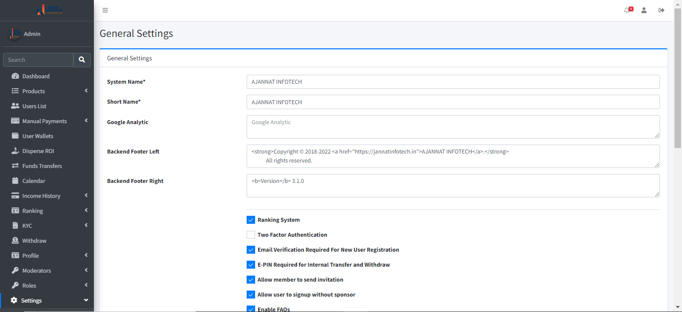
Task: Open the Withdraw sidebar link
Action: (34, 241)
